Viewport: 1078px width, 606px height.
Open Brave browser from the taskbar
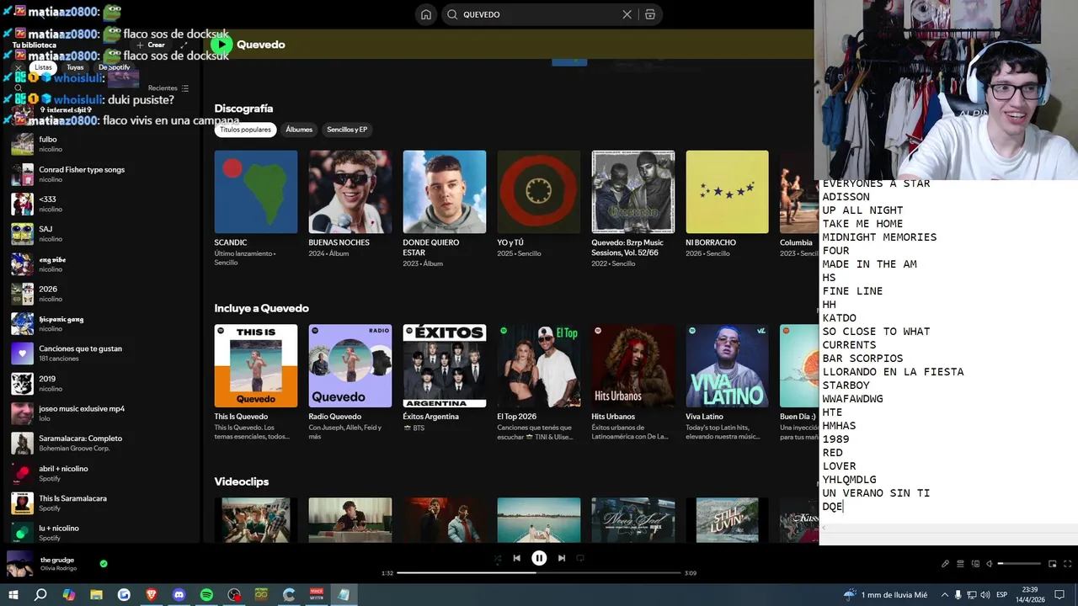(x=152, y=595)
